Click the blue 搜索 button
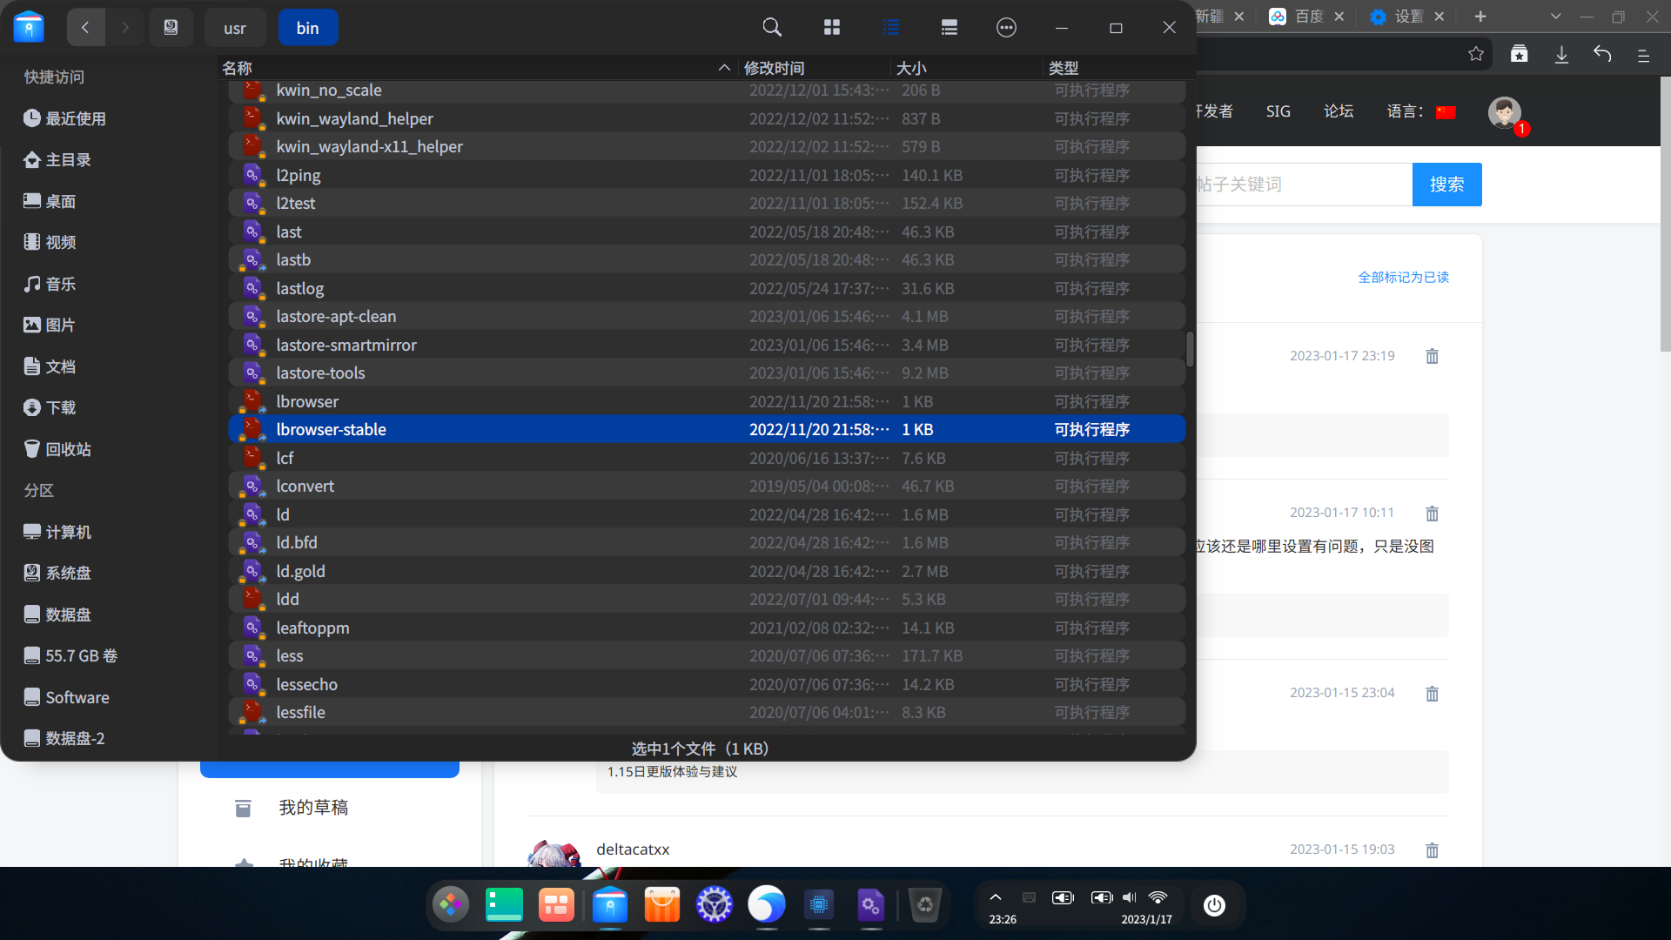Screen dimensions: 1671x940 coord(1446,185)
